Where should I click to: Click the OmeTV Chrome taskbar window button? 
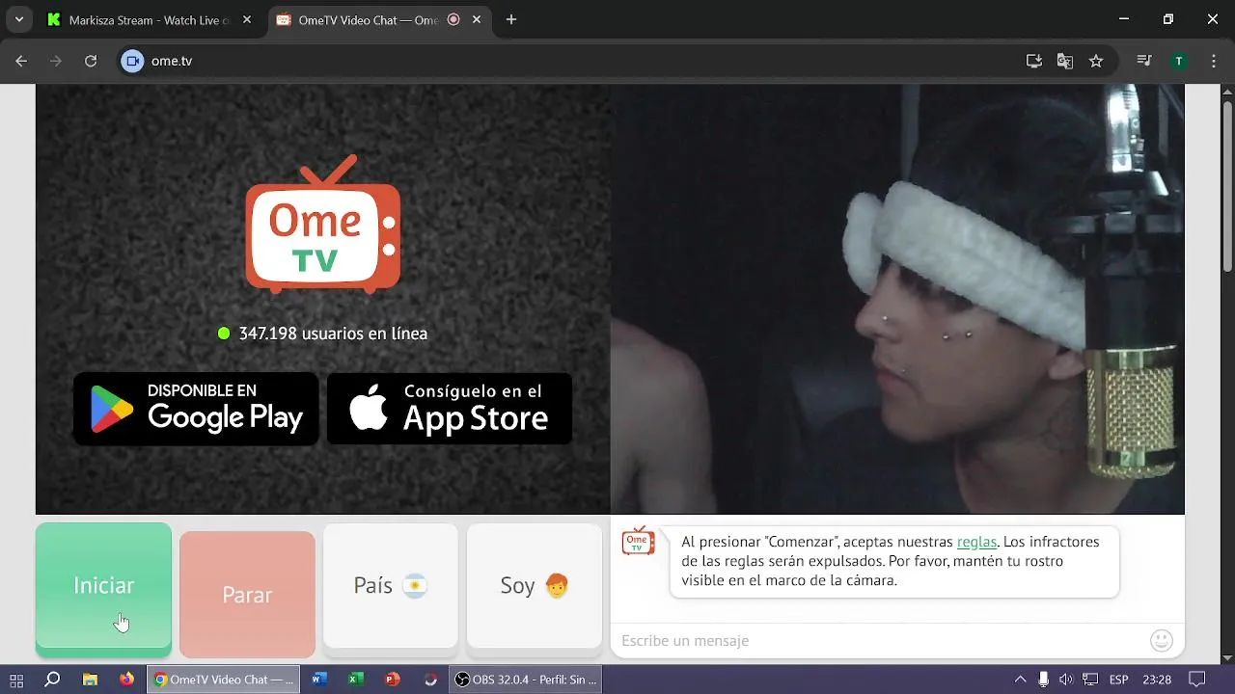224,680
